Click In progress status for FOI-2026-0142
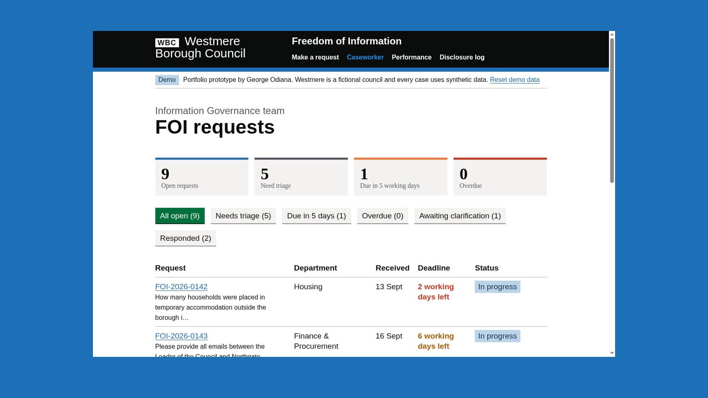Image resolution: width=708 pixels, height=398 pixels. [497, 287]
